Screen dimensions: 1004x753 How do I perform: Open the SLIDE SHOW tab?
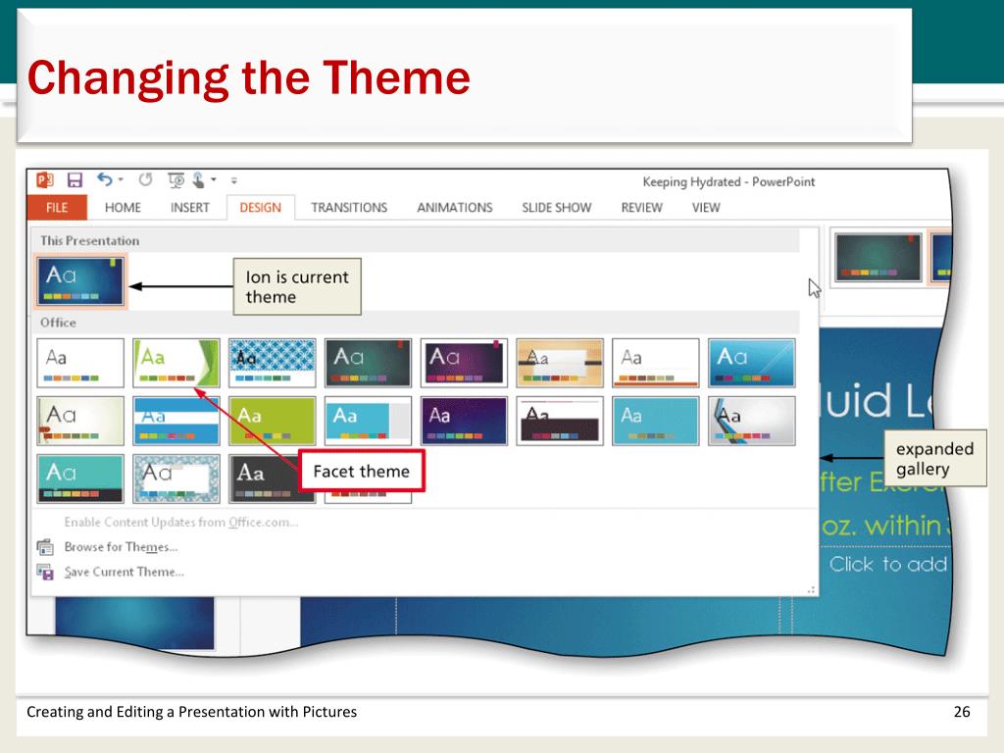[x=557, y=208]
